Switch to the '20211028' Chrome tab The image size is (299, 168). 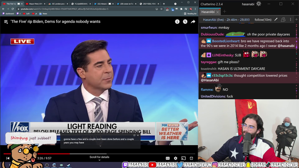(149, 4)
